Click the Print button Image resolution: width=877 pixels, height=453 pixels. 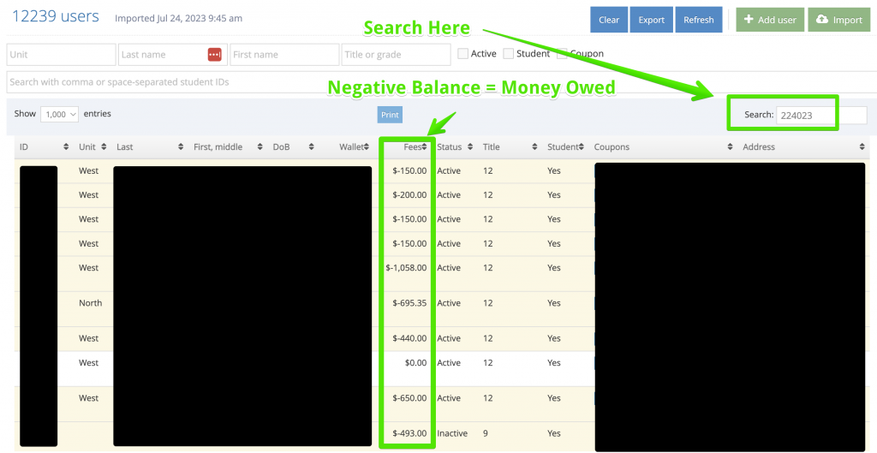(x=390, y=115)
